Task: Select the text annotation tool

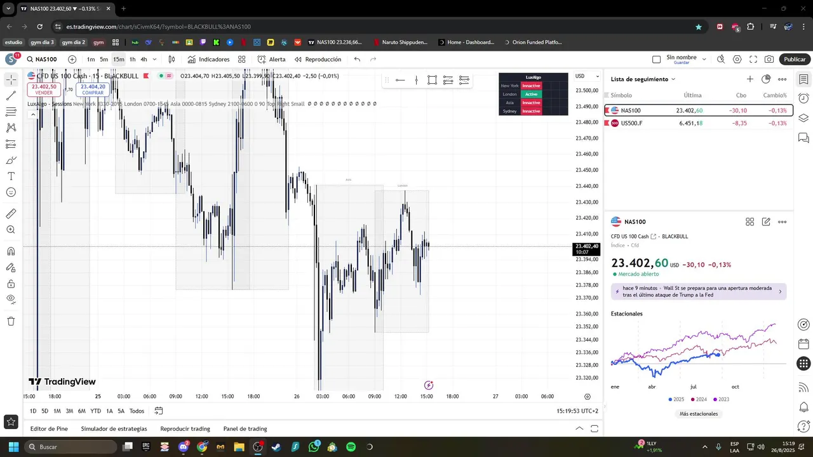Action: tap(11, 176)
